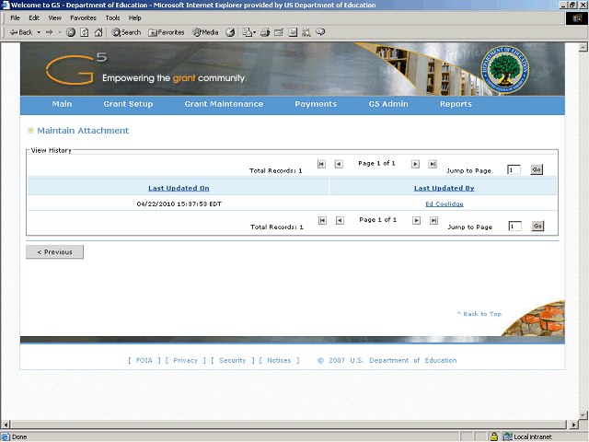Click the Stop loading icon

(71, 32)
